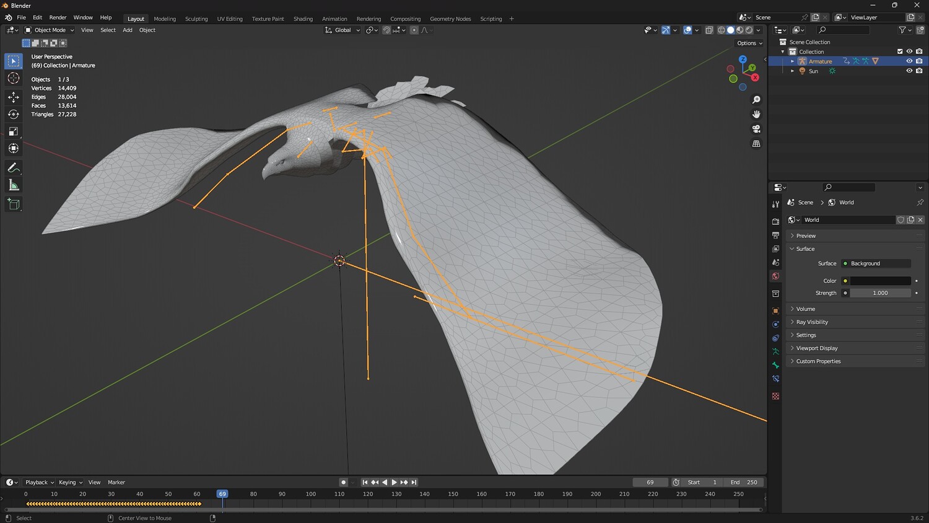Open the Render menu
Screen dimensions: 929x523
[x=58, y=17]
